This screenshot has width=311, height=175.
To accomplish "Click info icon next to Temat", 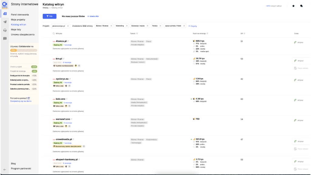I will pyautogui.click(x=137, y=33).
